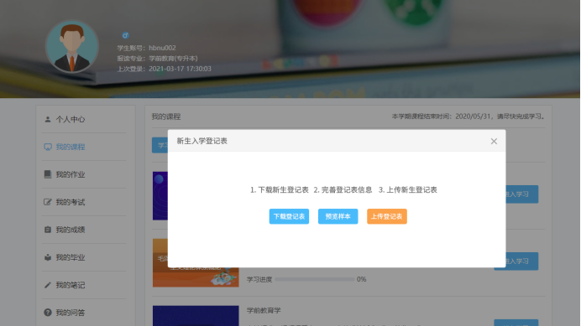Click the pencil icon beside 我的笔记
This screenshot has width=581, height=326.
(x=47, y=285)
